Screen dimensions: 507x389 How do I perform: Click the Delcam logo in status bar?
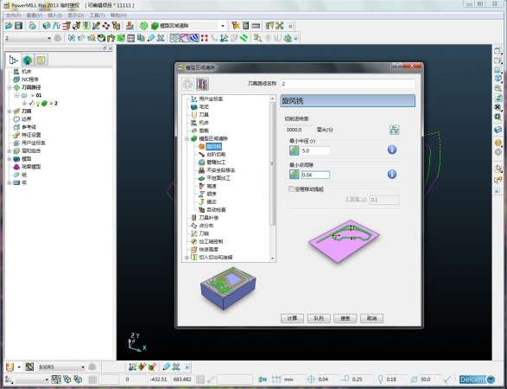477,379
